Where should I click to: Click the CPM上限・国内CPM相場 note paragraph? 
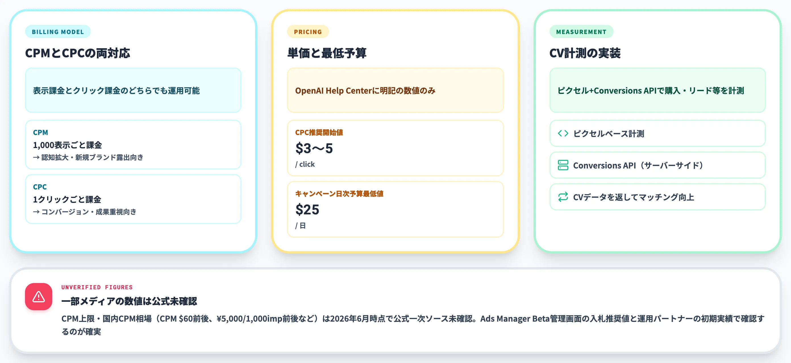pos(413,325)
